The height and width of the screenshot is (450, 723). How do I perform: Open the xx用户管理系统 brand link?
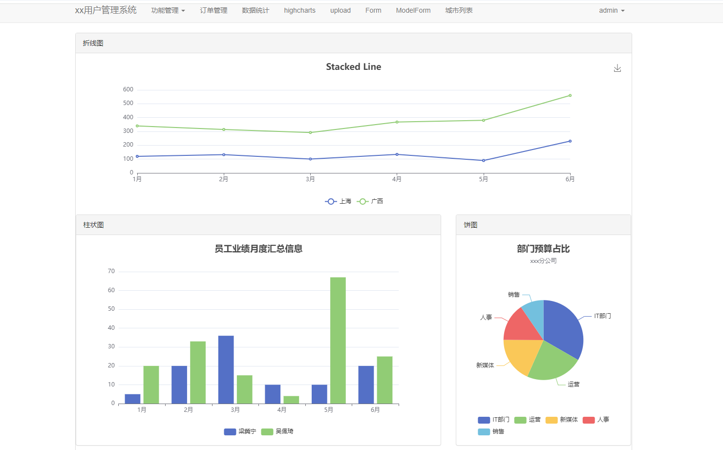[106, 10]
